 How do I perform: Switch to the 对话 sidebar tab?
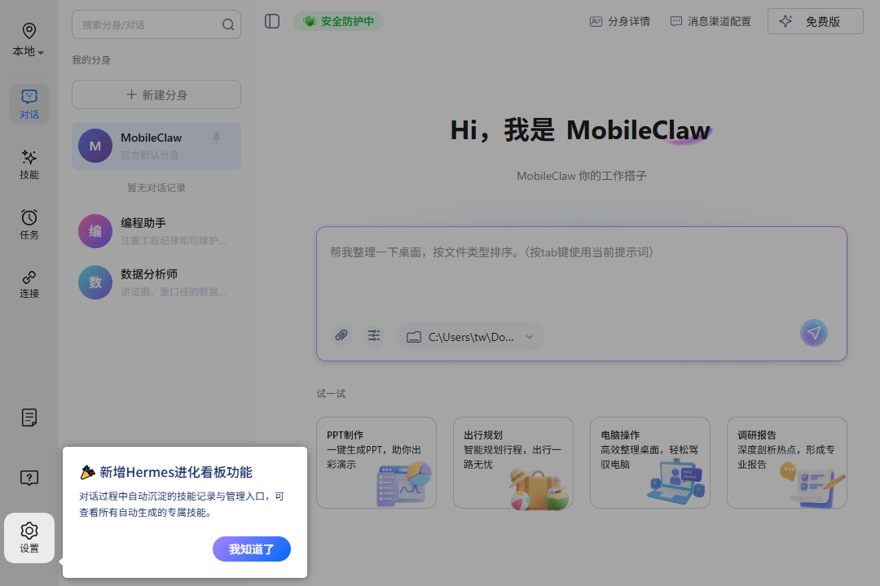pos(29,104)
